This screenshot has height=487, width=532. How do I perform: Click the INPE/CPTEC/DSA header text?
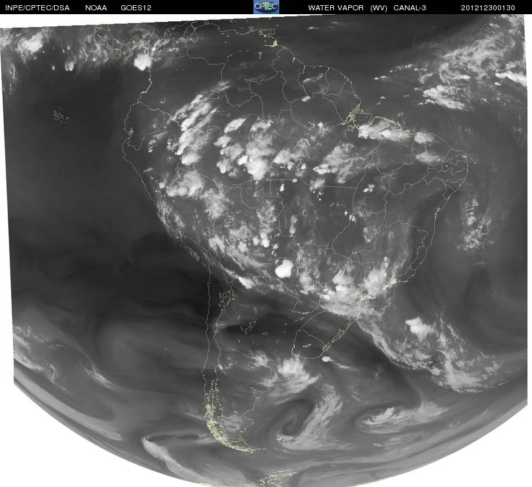37,8
